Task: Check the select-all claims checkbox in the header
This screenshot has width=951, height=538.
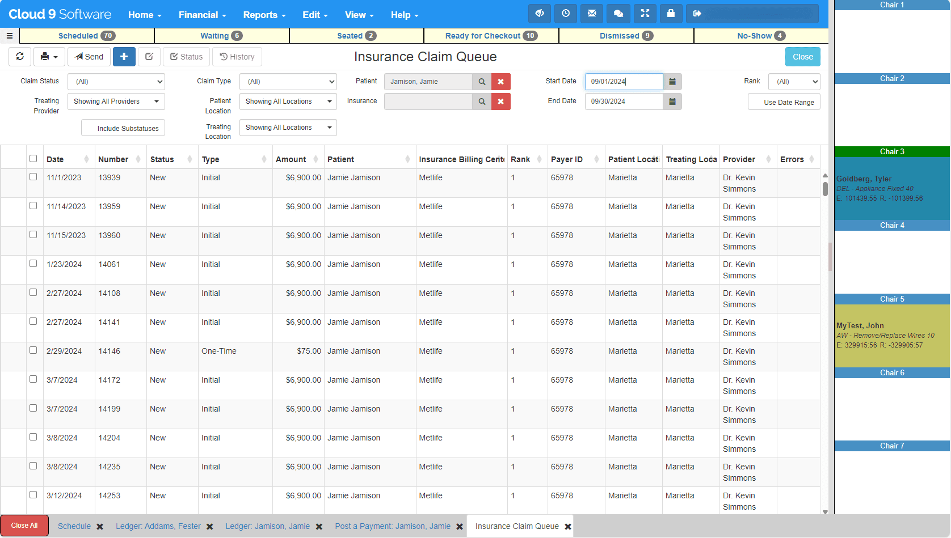Action: pos(33,159)
